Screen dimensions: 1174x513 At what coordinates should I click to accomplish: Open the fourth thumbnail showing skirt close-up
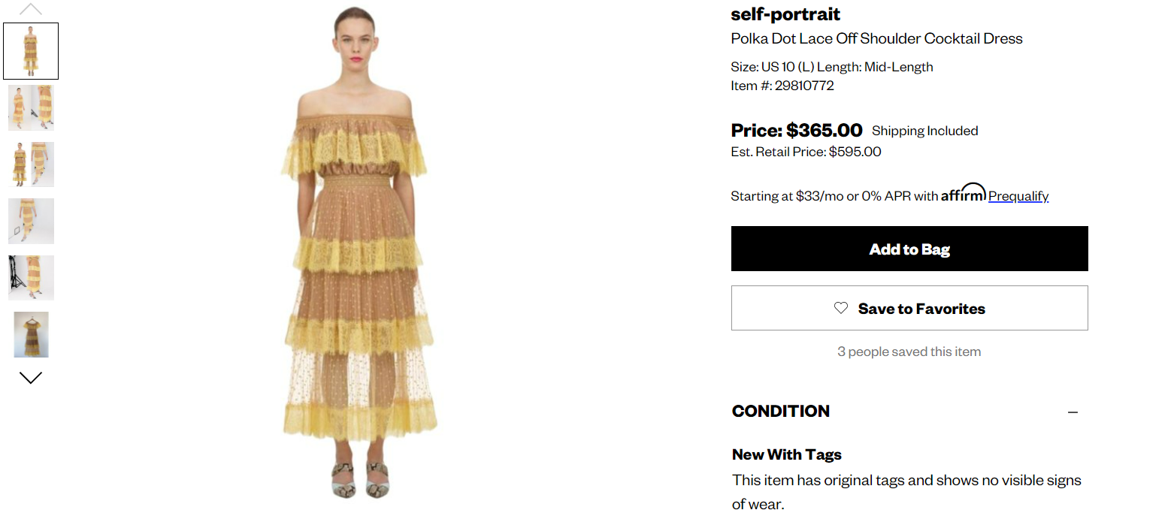click(31, 221)
